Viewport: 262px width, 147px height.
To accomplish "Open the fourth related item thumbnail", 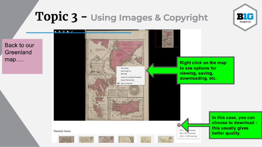I will coord(126,139).
